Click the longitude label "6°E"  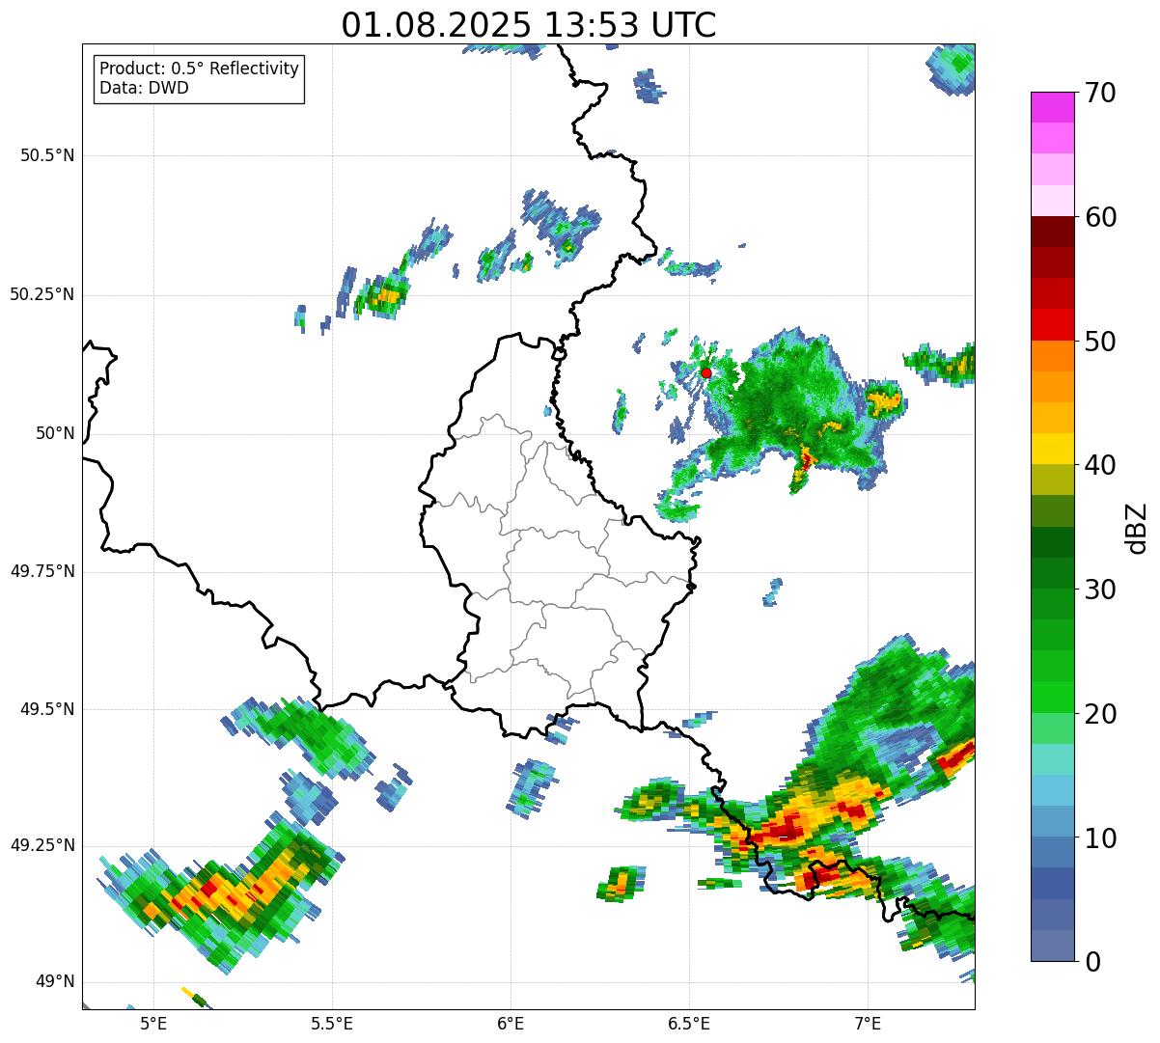point(511,1024)
